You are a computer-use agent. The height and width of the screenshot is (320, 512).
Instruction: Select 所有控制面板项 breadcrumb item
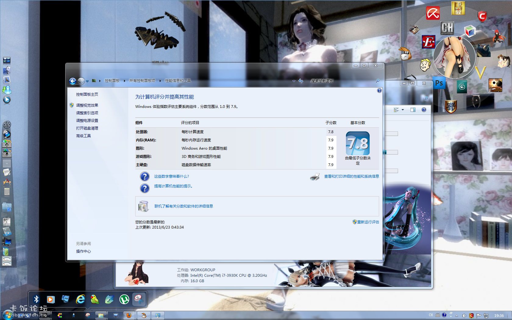(142, 81)
